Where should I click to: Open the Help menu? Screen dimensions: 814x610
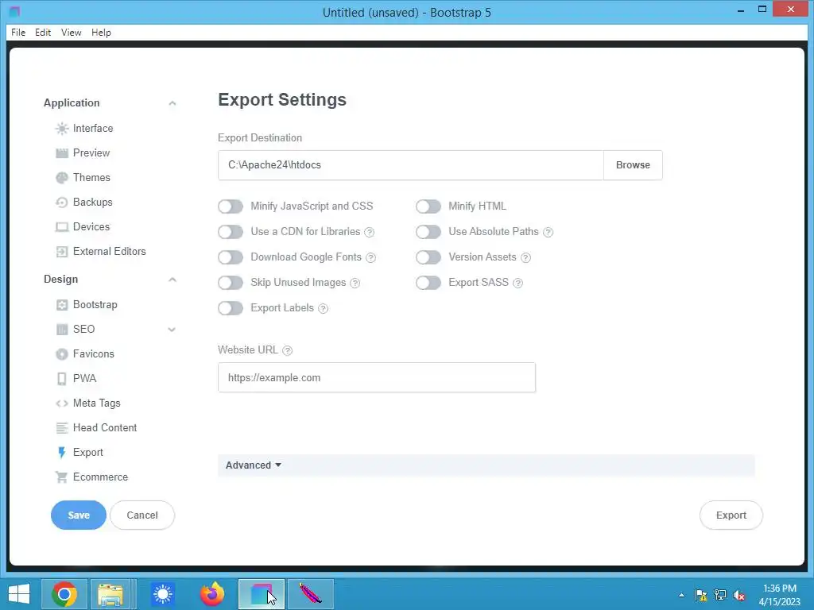(101, 32)
